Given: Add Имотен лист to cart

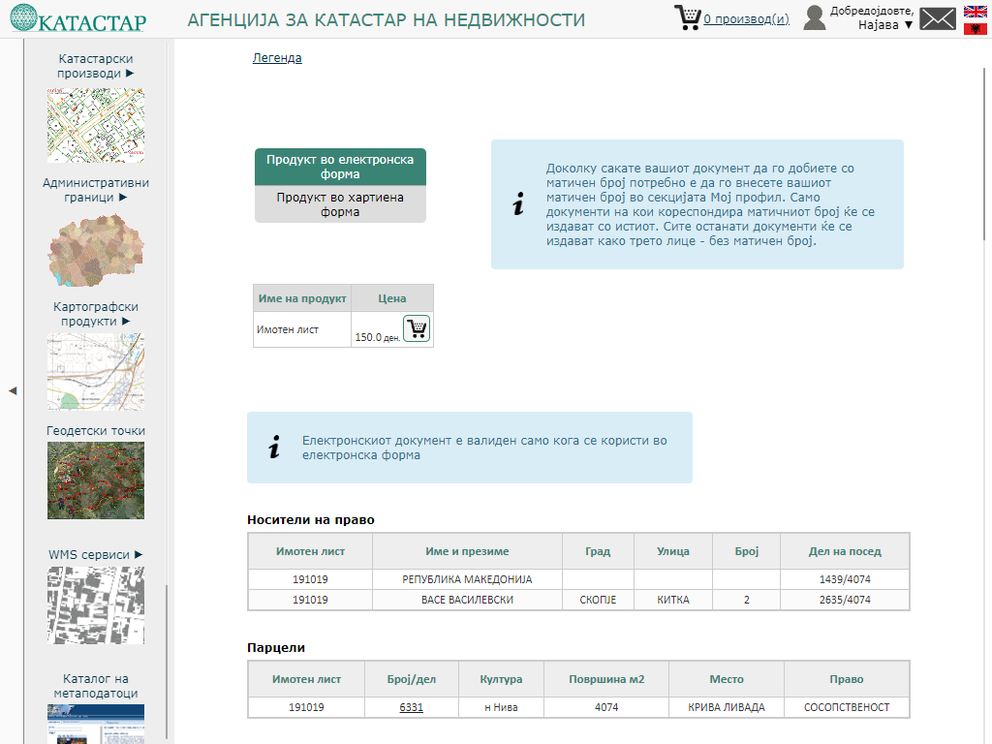Looking at the screenshot, I should pyautogui.click(x=417, y=329).
